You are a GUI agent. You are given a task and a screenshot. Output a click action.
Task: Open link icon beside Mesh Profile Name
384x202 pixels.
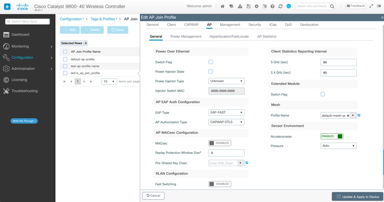(x=359, y=115)
